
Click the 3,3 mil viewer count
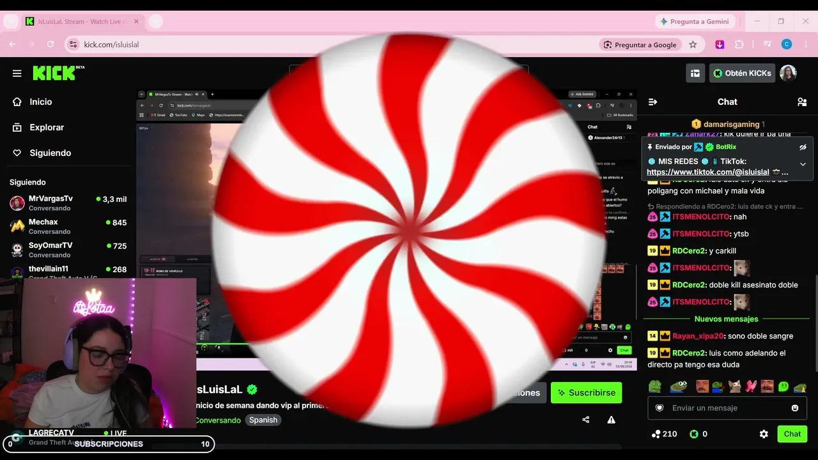click(x=111, y=199)
